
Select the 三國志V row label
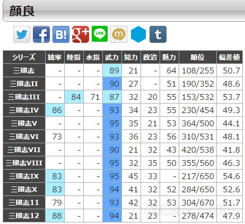point(24,123)
